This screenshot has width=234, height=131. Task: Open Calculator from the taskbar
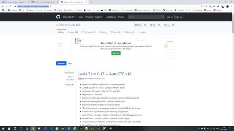point(9,128)
